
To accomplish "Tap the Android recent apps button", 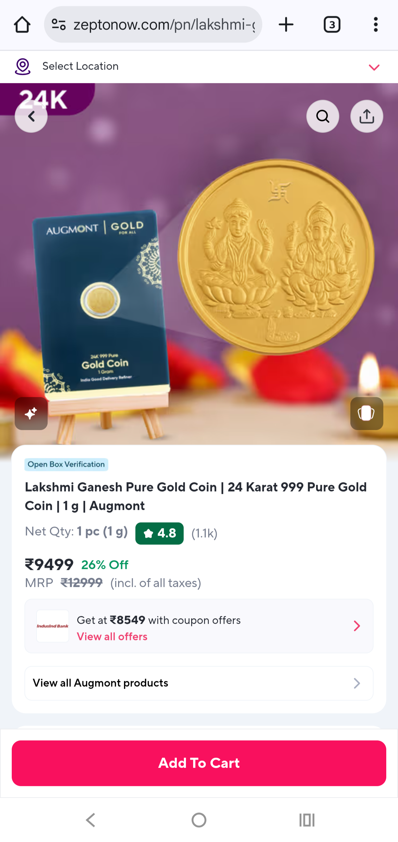I will coord(307,820).
